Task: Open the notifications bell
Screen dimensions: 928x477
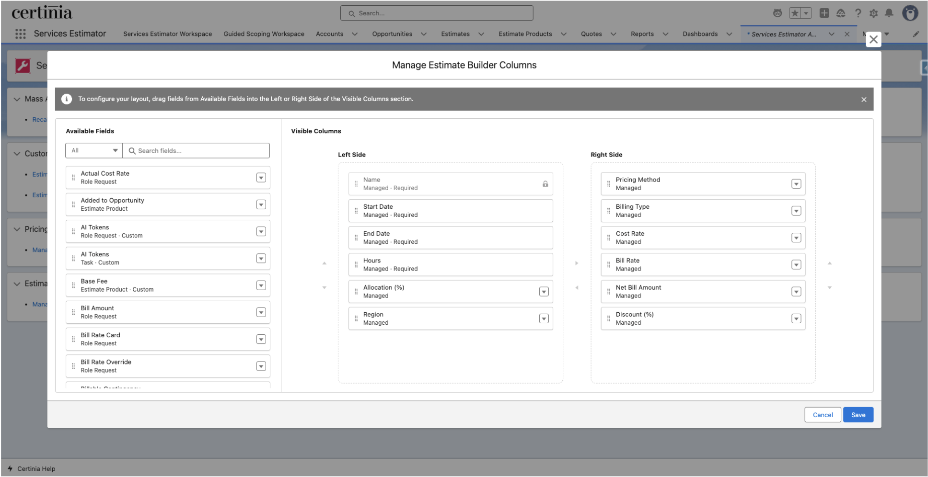Action: pos(889,13)
